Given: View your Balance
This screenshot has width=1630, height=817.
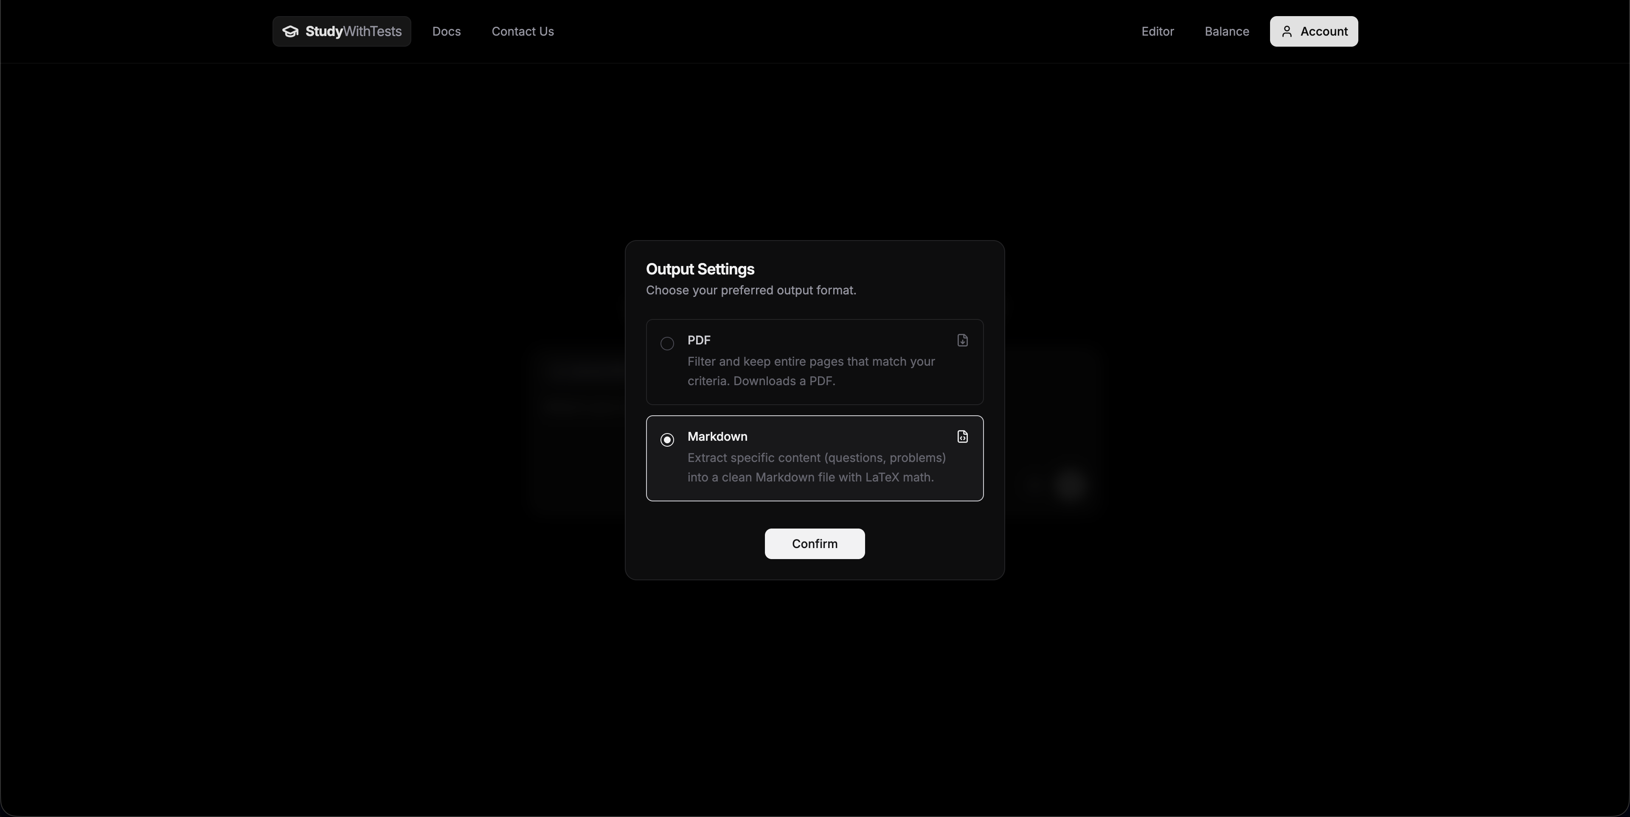Looking at the screenshot, I should [1226, 32].
